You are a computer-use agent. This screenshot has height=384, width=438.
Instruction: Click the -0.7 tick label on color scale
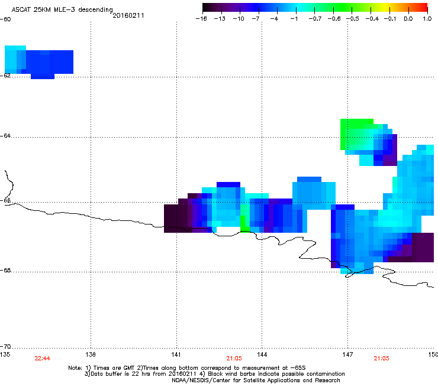[x=315, y=19]
